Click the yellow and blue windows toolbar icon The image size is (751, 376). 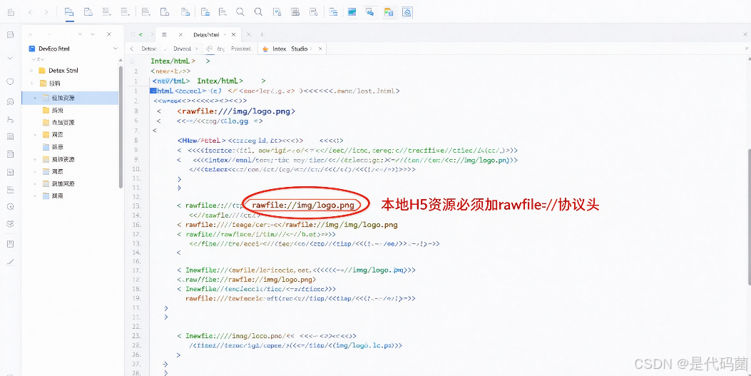point(389,12)
